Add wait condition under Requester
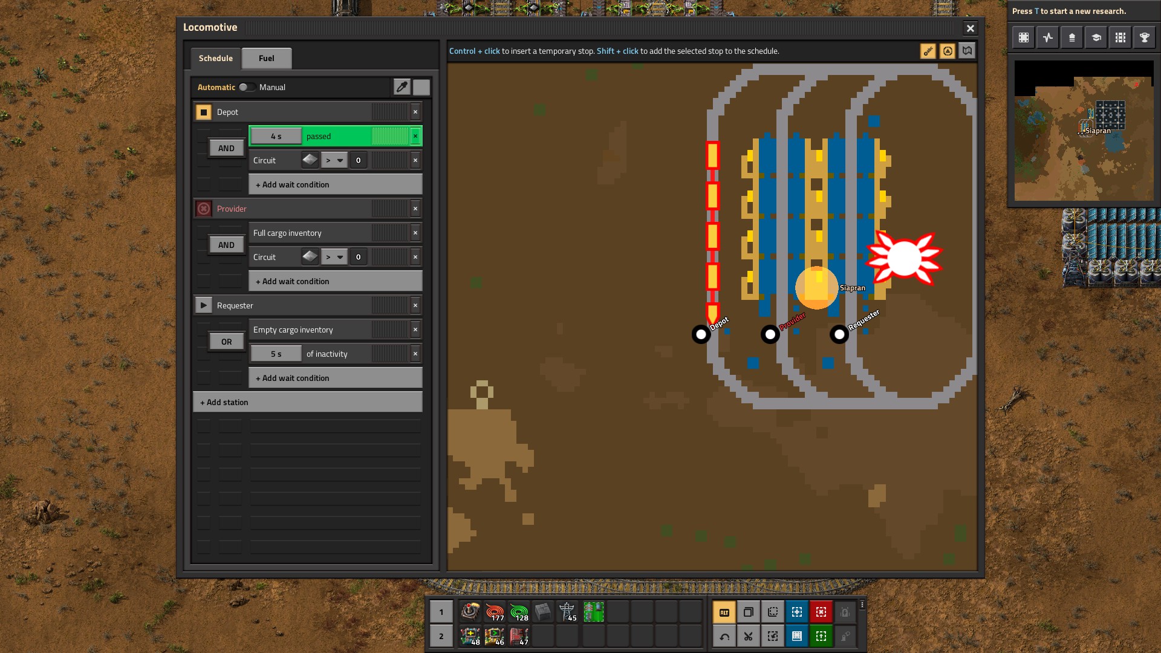This screenshot has width=1161, height=653. [336, 378]
